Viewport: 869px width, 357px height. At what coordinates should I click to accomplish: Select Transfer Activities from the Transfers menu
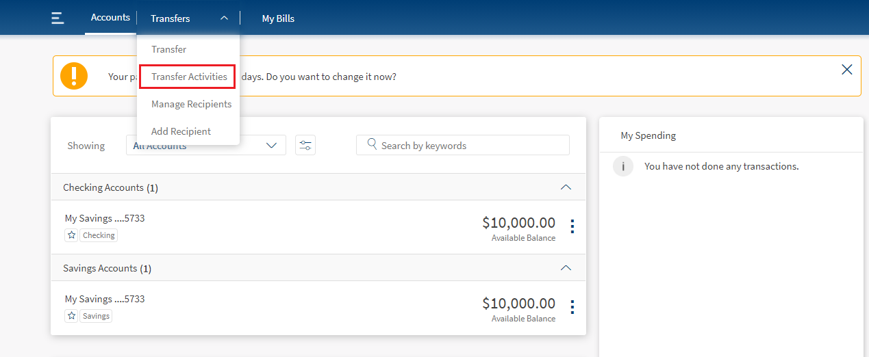[188, 77]
